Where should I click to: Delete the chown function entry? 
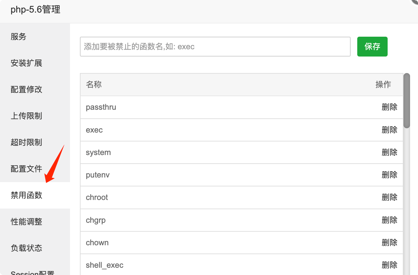tap(389, 243)
